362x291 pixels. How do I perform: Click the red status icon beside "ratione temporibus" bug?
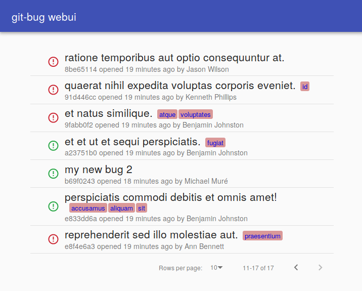53,62
